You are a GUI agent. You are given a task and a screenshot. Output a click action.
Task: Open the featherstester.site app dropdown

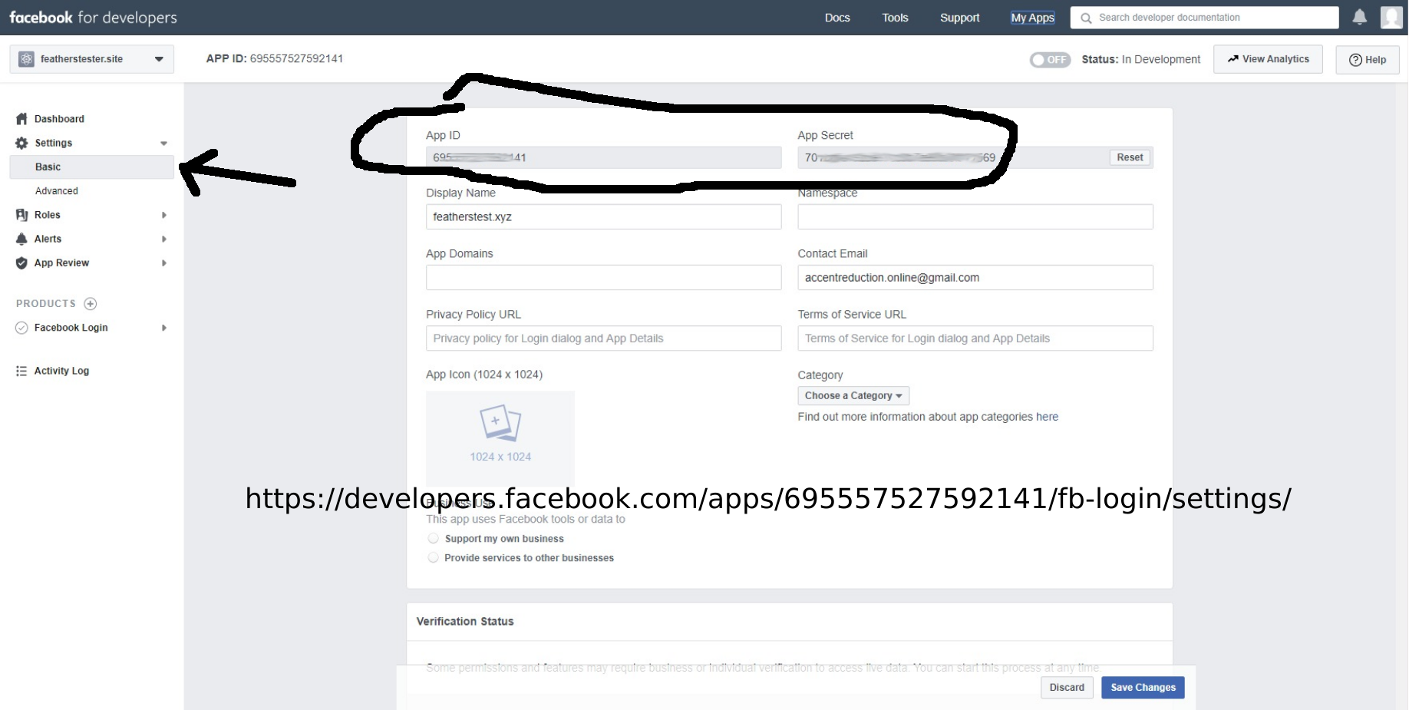click(92, 59)
